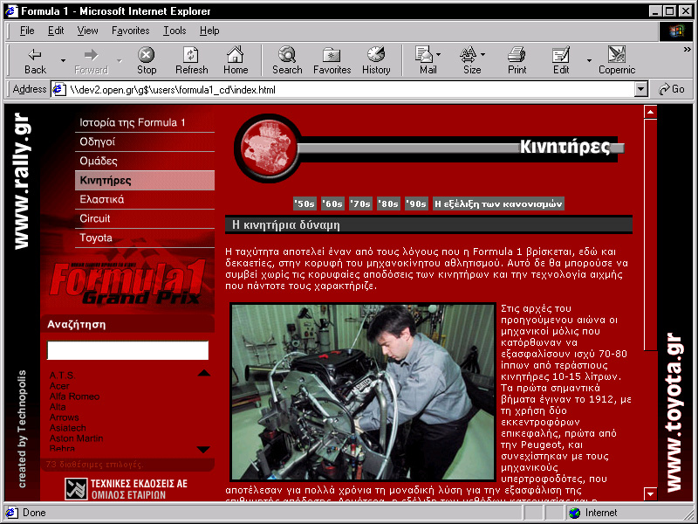The image size is (698, 524).
Task: Click the Αναζήτηση search input field
Action: pyautogui.click(x=127, y=350)
